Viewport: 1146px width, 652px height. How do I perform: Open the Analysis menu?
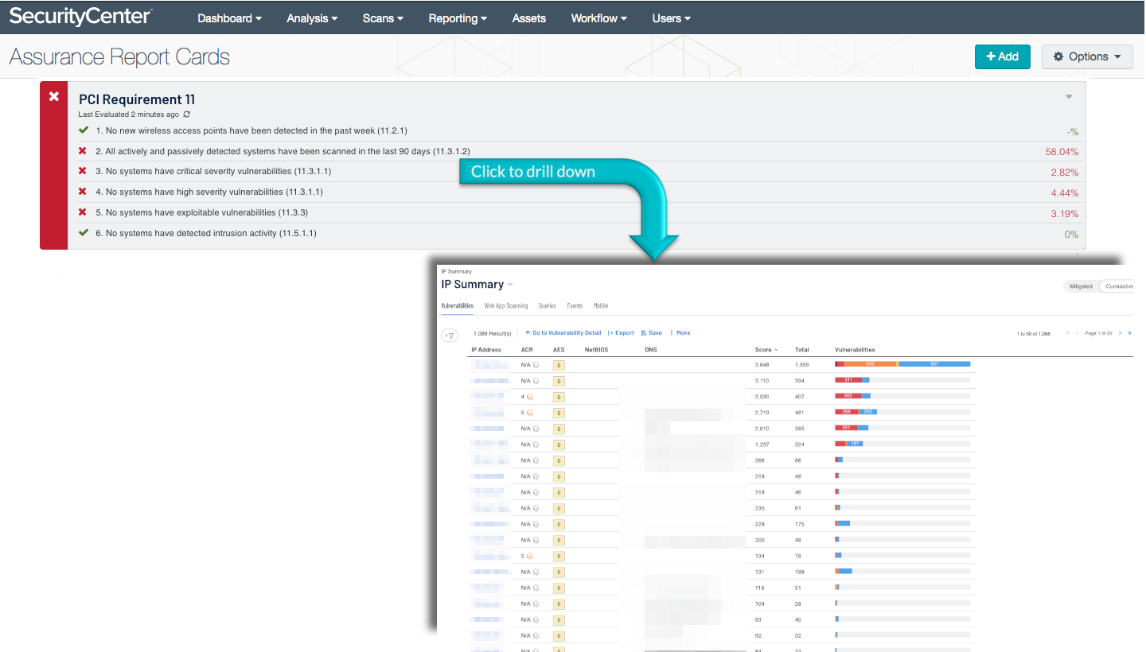click(x=312, y=18)
